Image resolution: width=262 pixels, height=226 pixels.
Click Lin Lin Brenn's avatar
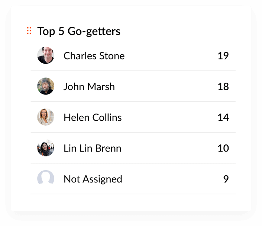[46, 148]
